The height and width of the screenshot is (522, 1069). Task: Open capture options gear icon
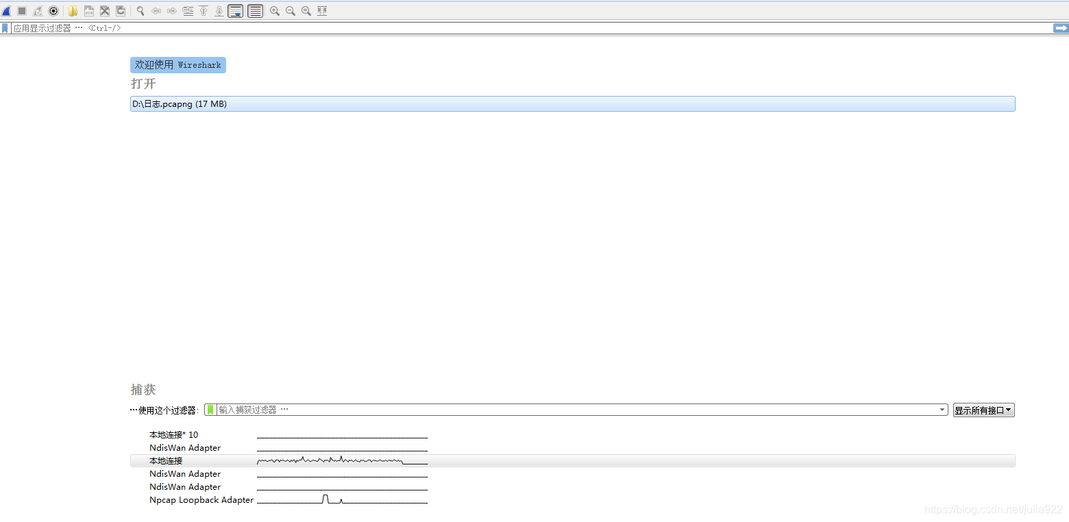point(53,11)
